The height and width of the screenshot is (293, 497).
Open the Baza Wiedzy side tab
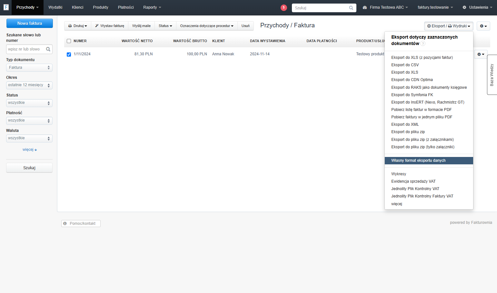click(492, 75)
